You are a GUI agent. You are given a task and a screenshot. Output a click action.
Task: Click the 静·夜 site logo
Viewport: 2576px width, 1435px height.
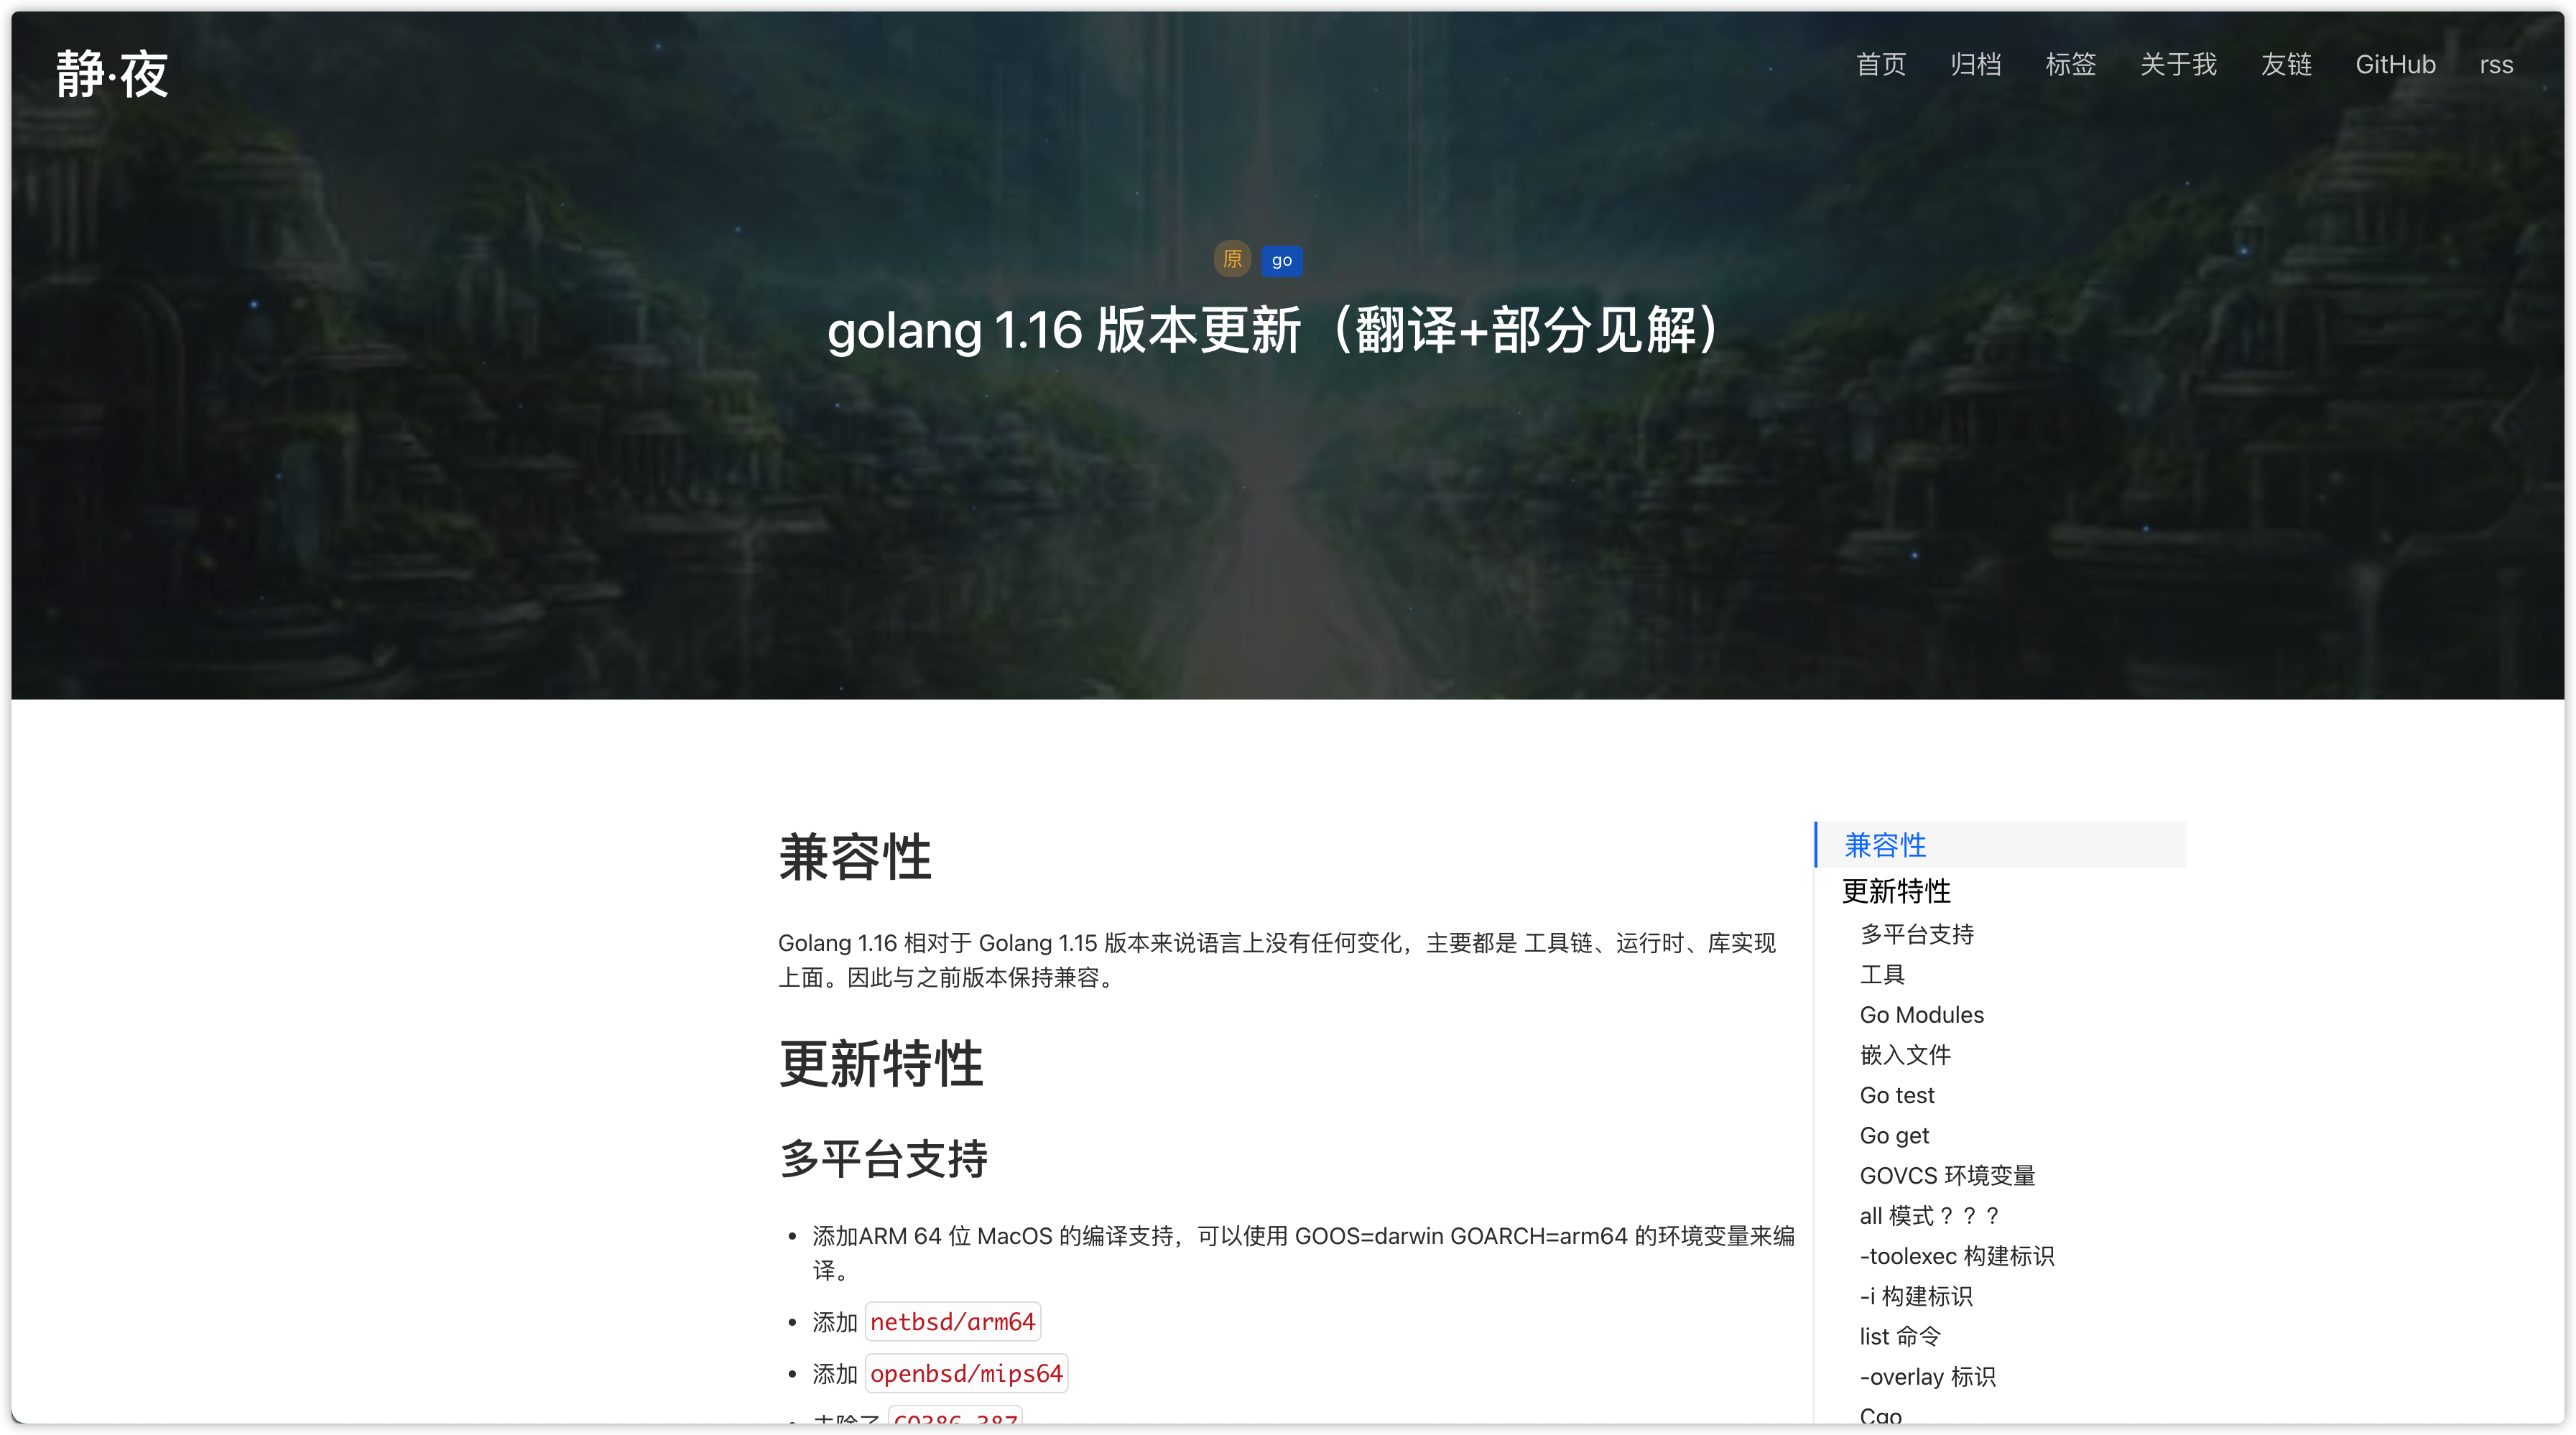click(x=112, y=74)
